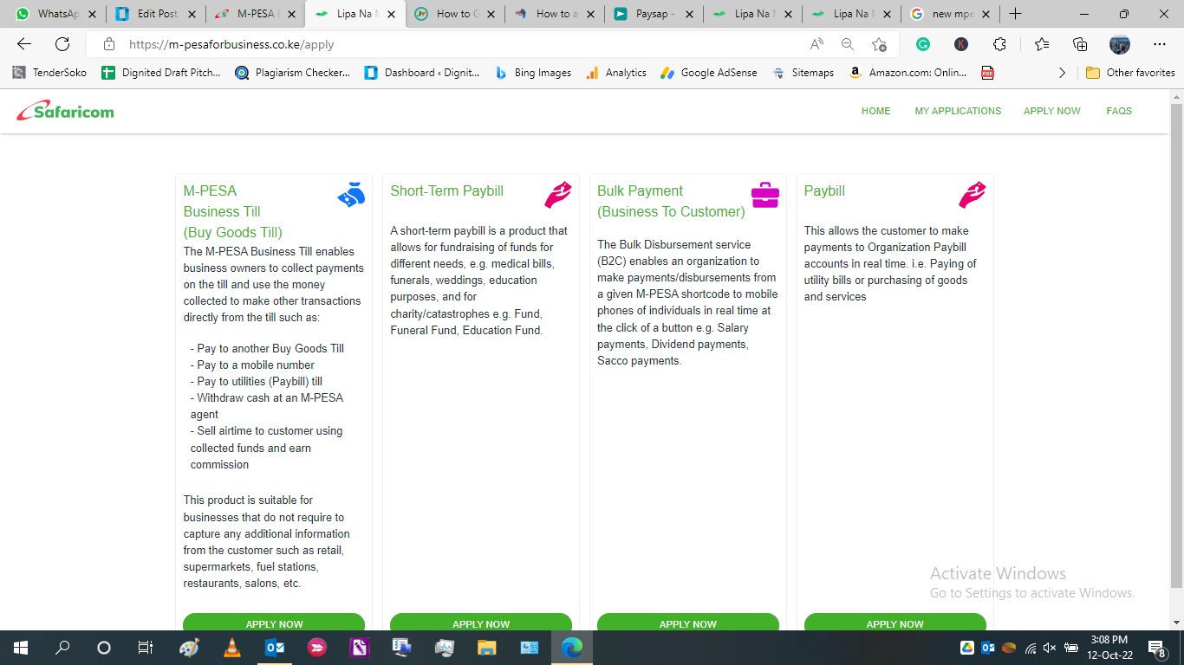Go to HOME in site navigation

click(x=876, y=111)
